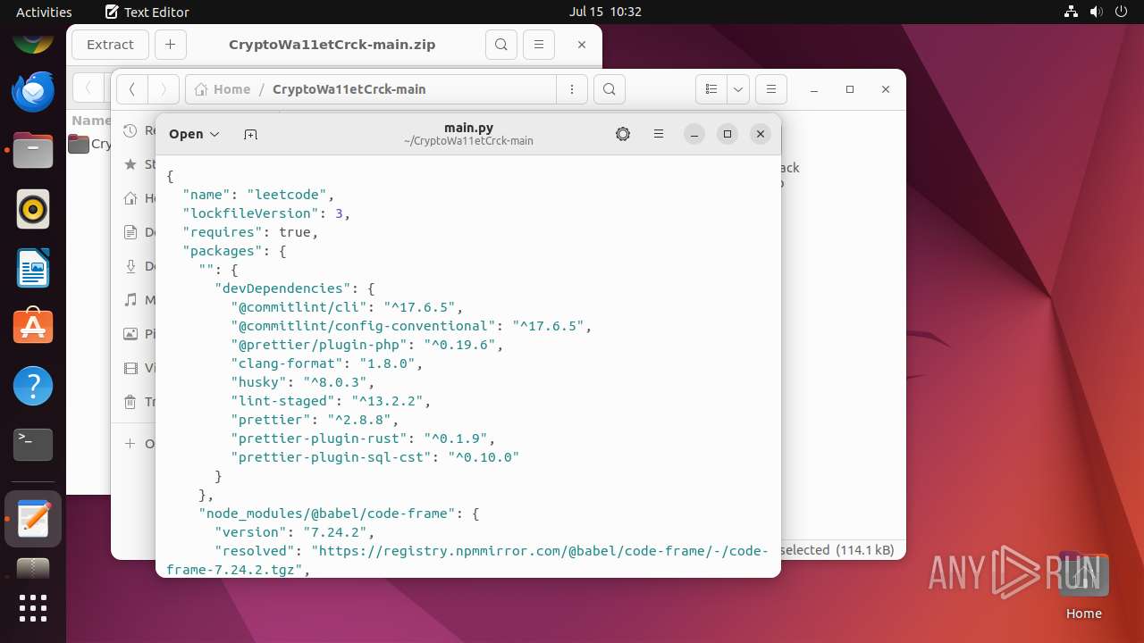Select folder entry in archive manager list
Image resolution: width=1144 pixels, height=643 pixels.
[89, 144]
